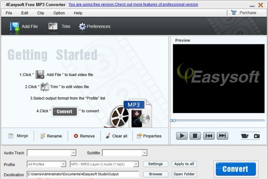The height and width of the screenshot is (179, 268).
Task: Open the Help menu
Action: (78, 13)
